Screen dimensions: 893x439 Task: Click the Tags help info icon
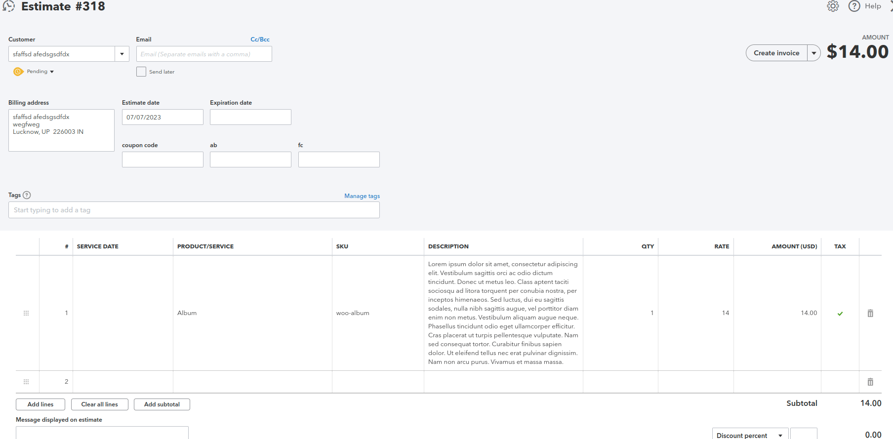tap(27, 195)
